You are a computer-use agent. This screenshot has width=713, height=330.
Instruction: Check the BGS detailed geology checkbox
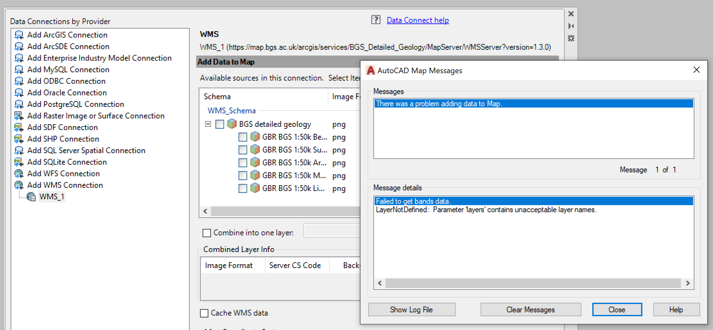tap(220, 124)
